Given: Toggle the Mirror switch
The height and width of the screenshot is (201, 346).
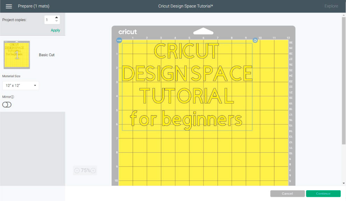Looking at the screenshot, I should [x=7, y=105].
